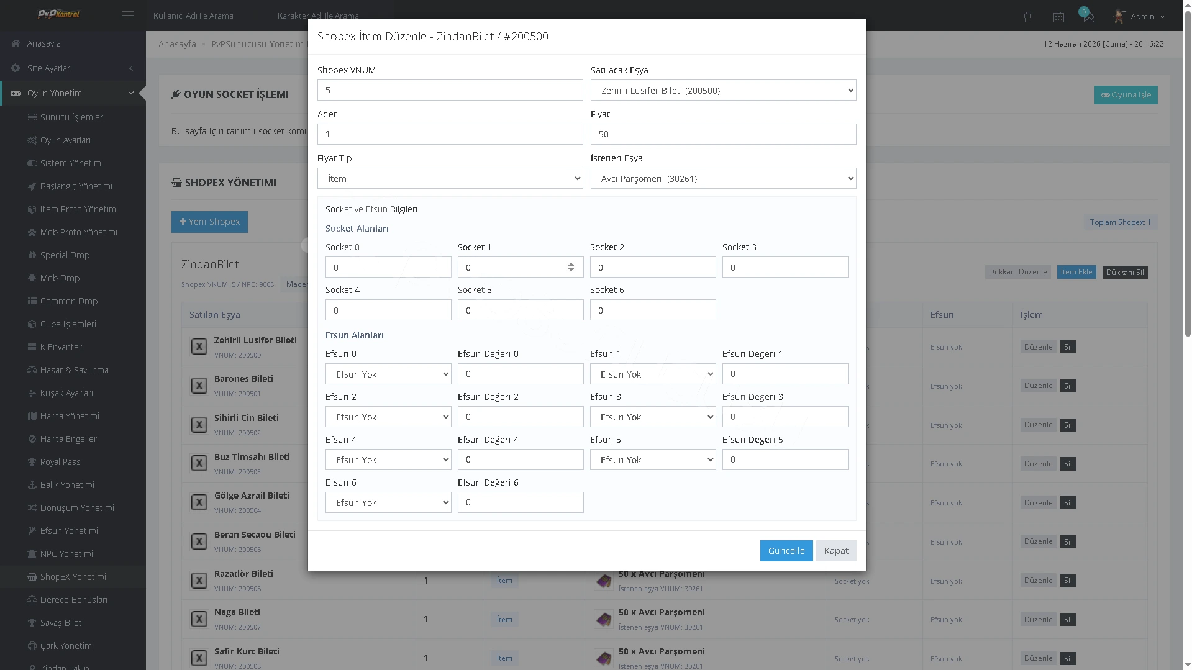Open the calendar icon in header

1058,17
